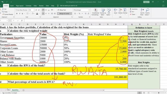Open the Page Layout ribbon tab
Viewport: 167px width, 94px height.
pyautogui.click(x=20, y=6)
